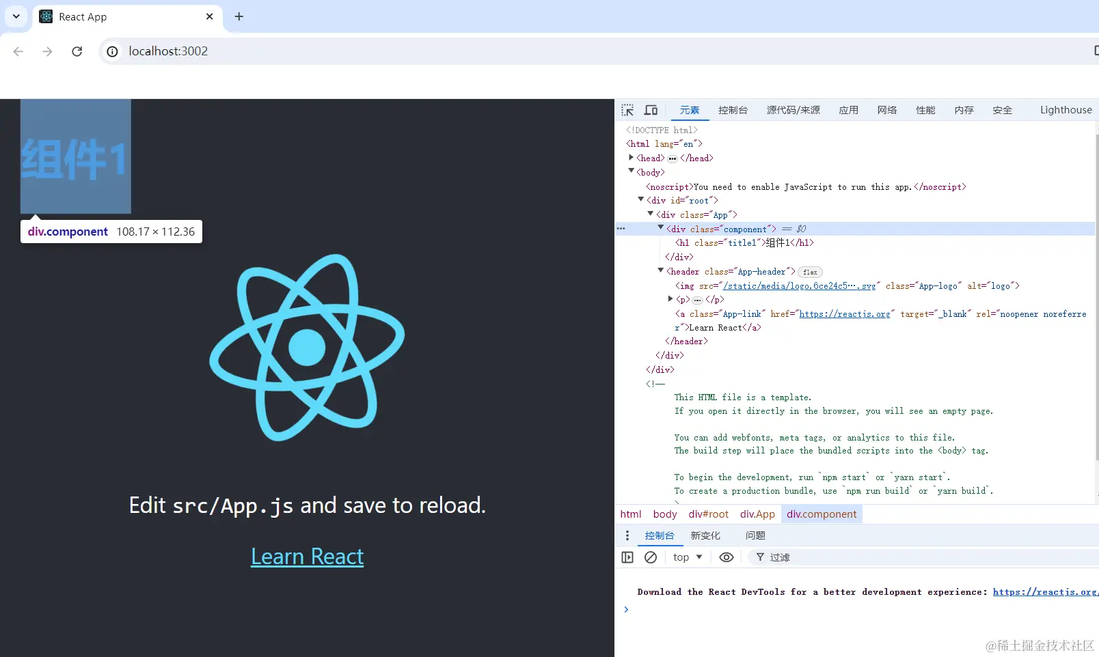Open the 内存 panel tab

click(964, 110)
